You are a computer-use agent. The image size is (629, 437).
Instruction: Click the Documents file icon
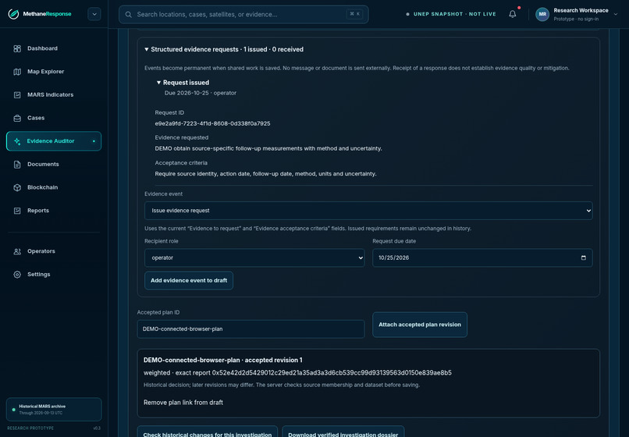17,165
